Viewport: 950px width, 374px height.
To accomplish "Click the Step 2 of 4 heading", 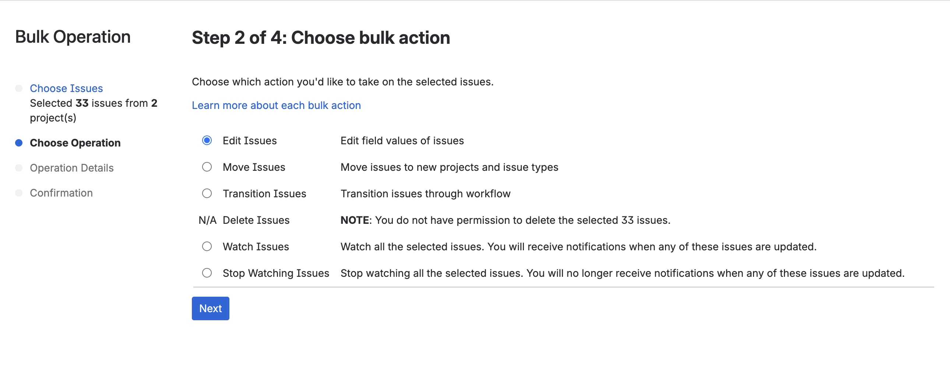I will click(x=321, y=38).
